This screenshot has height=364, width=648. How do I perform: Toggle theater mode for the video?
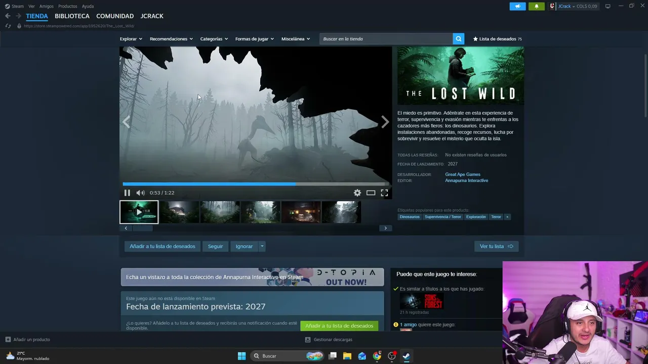371,193
